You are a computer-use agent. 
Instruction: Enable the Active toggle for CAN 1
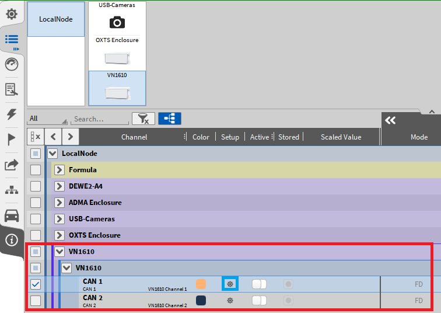coord(259,284)
